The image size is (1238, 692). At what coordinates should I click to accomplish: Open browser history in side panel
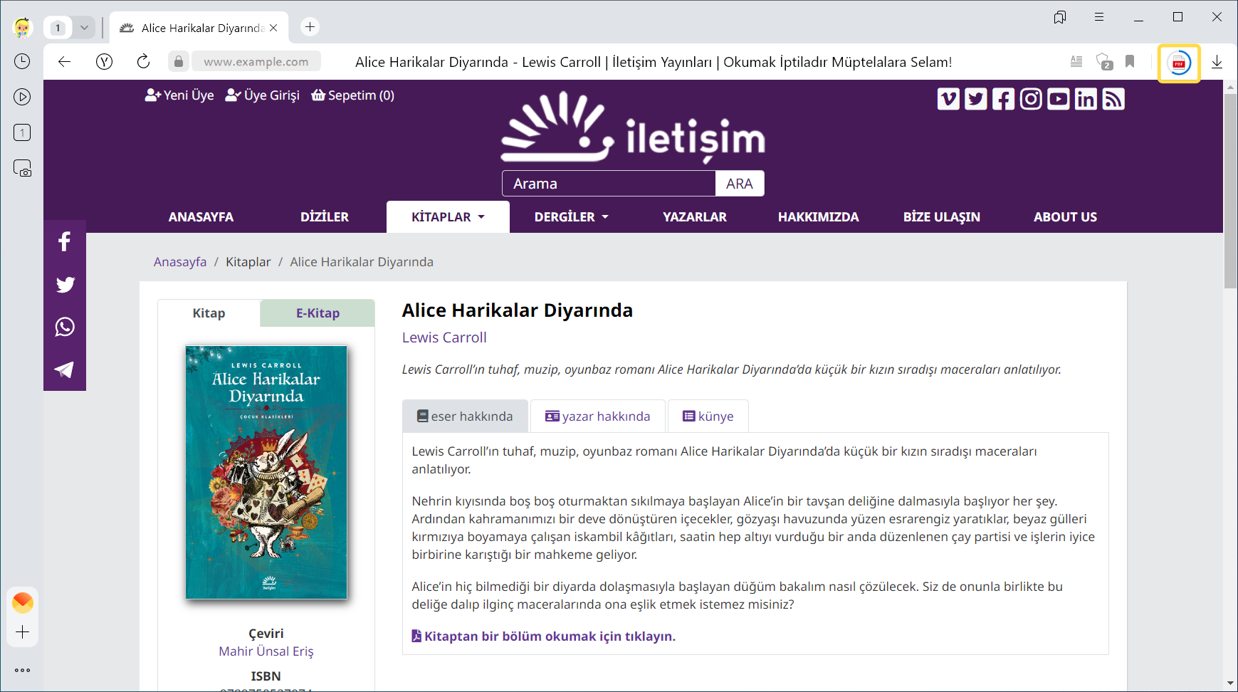22,61
